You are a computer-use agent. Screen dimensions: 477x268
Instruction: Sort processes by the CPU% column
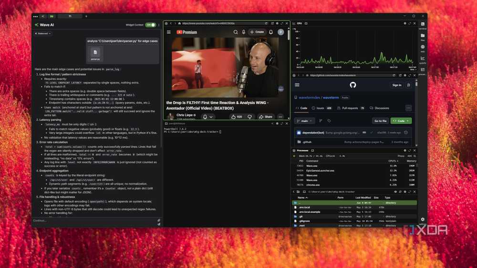pos(393,161)
